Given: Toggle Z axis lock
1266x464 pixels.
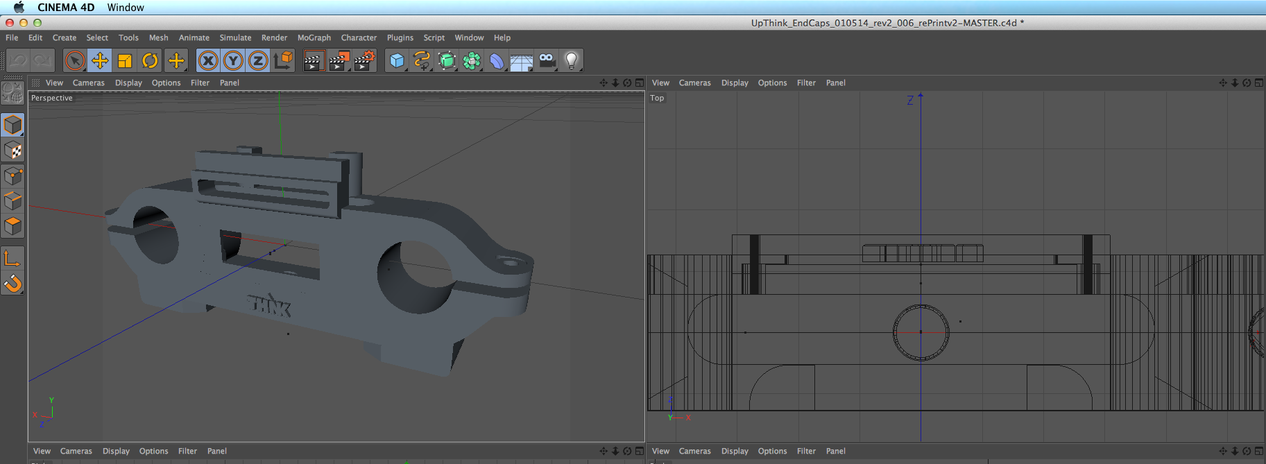Looking at the screenshot, I should 258,61.
